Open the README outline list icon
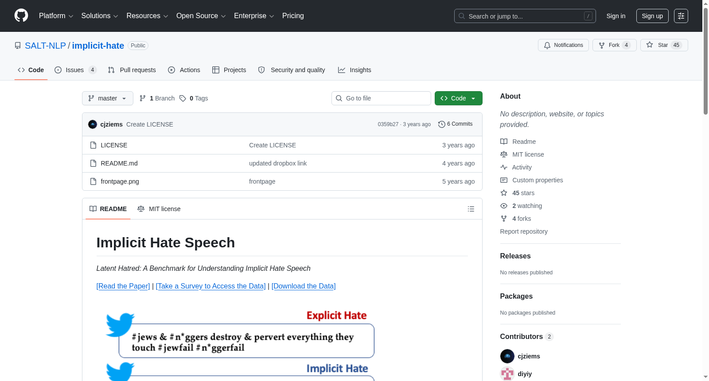The width and height of the screenshot is (709, 381). point(471,209)
